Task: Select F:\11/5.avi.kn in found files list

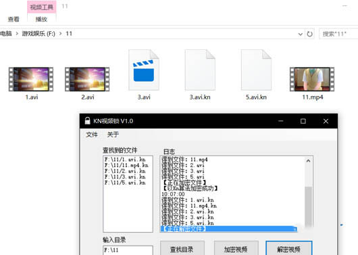Action: click(125, 183)
